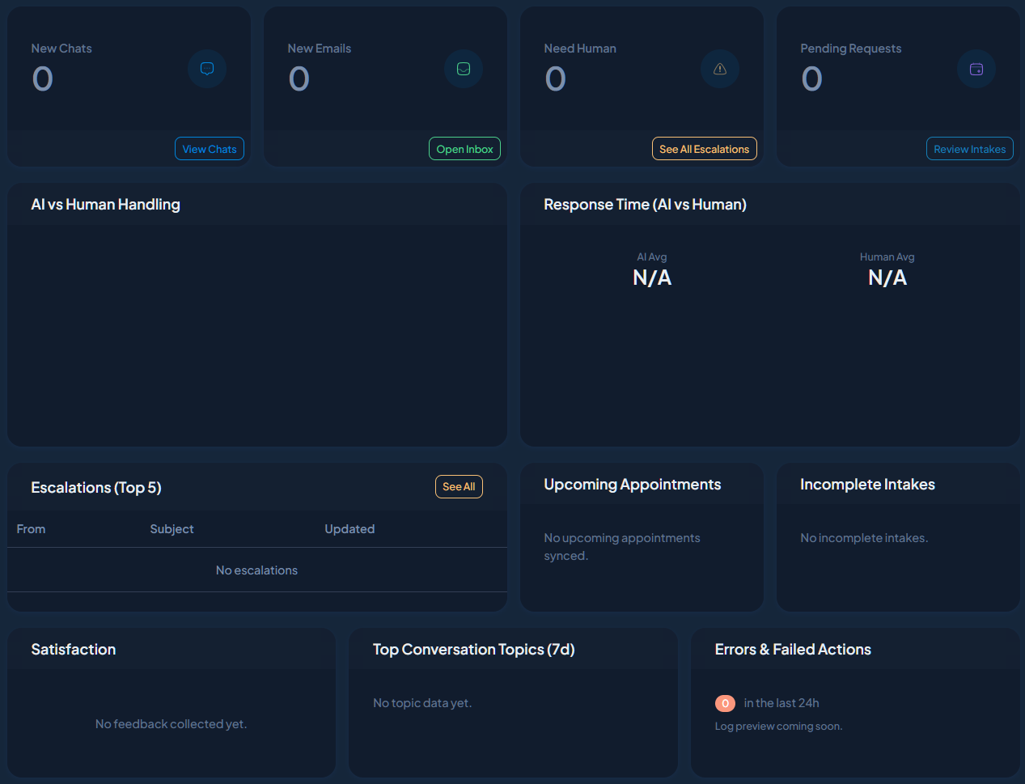Select the From column header in Escalations
Screen dimensions: 1025x784
[31, 528]
